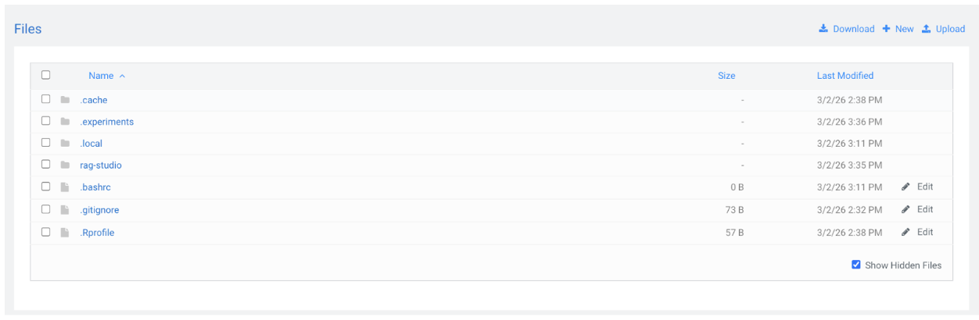Click the plus icon next to New
This screenshot has height=320, width=979.
(x=886, y=29)
